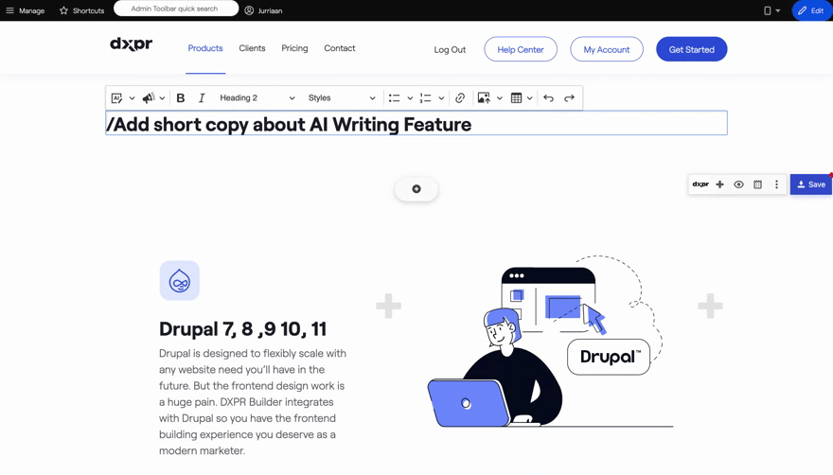Click the Get Started button

coord(691,49)
